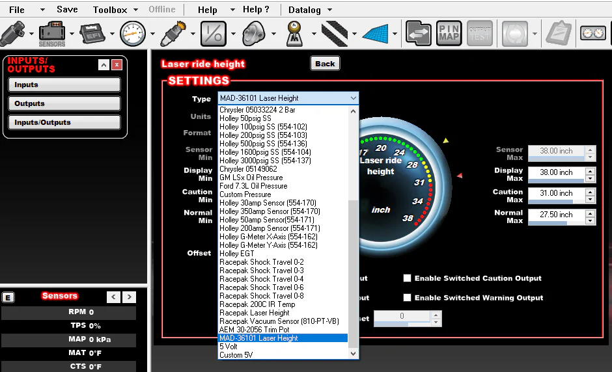The height and width of the screenshot is (372, 612).
Task: Open the Sensors toolbar icon
Action: [x=52, y=34]
